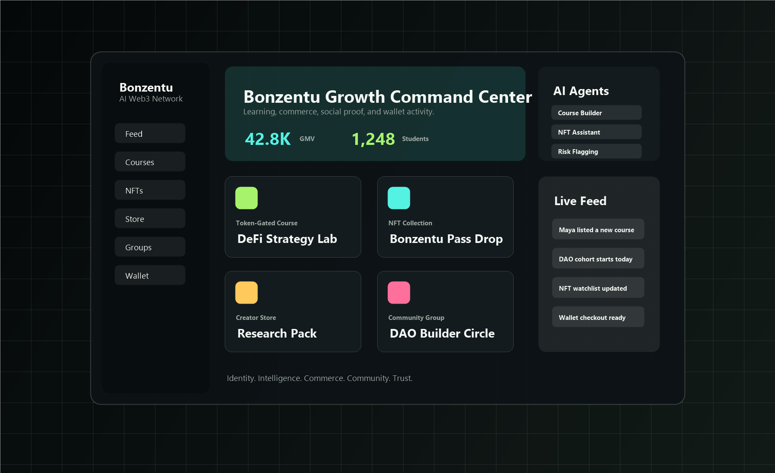The width and height of the screenshot is (775, 473).
Task: Open the Bonzentu logo in the sidebar
Action: pyautogui.click(x=146, y=87)
